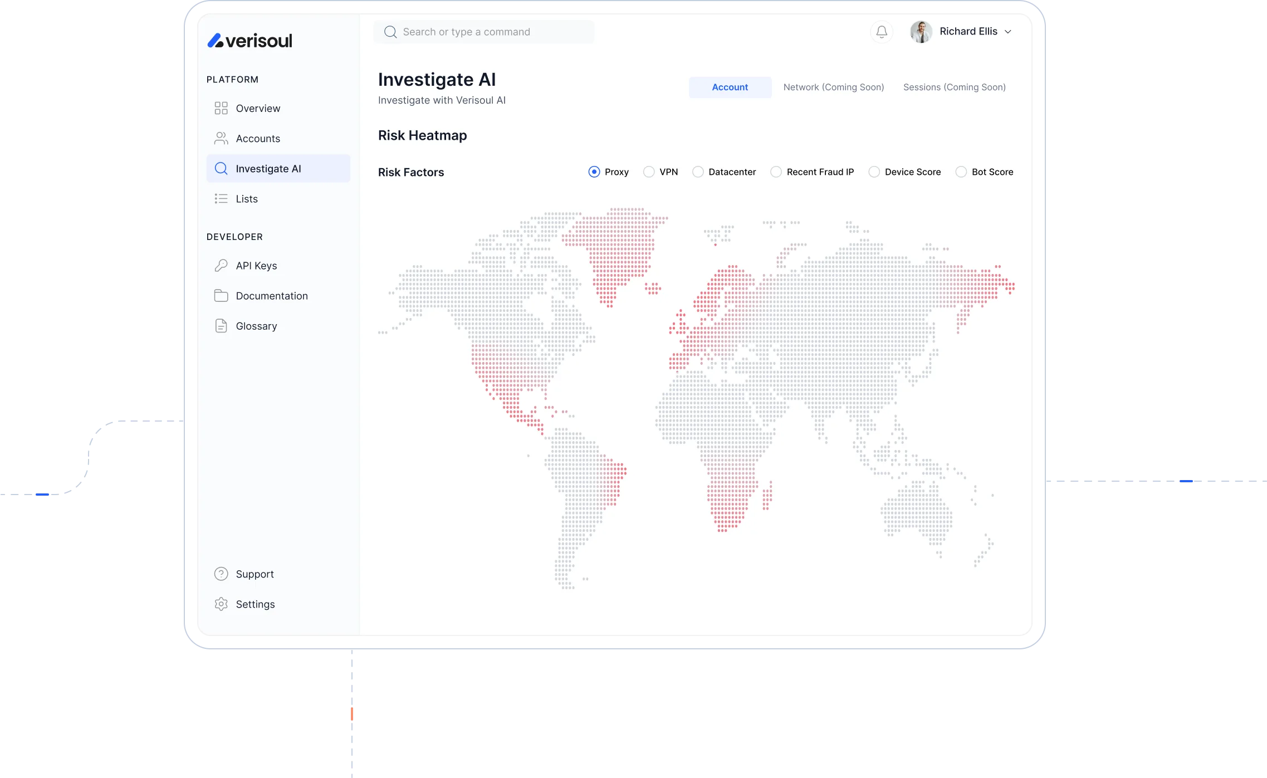The image size is (1267, 778).
Task: Select the Datacenter risk factor
Action: click(x=698, y=172)
